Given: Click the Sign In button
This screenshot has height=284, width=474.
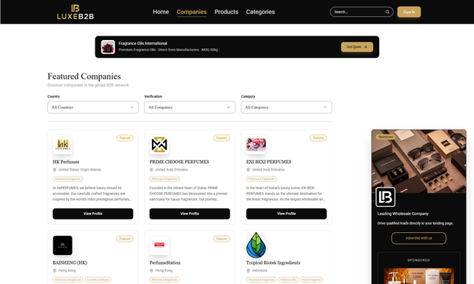Looking at the screenshot, I should (x=409, y=12).
